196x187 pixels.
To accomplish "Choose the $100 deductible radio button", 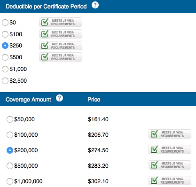I will pyautogui.click(x=5, y=34).
